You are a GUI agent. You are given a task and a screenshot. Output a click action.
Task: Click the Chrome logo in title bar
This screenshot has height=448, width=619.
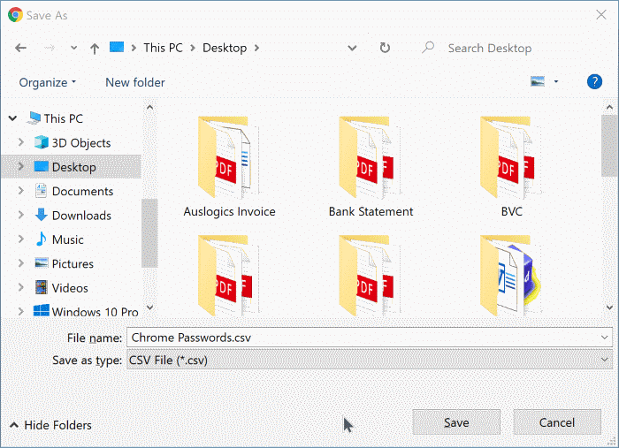(15, 15)
